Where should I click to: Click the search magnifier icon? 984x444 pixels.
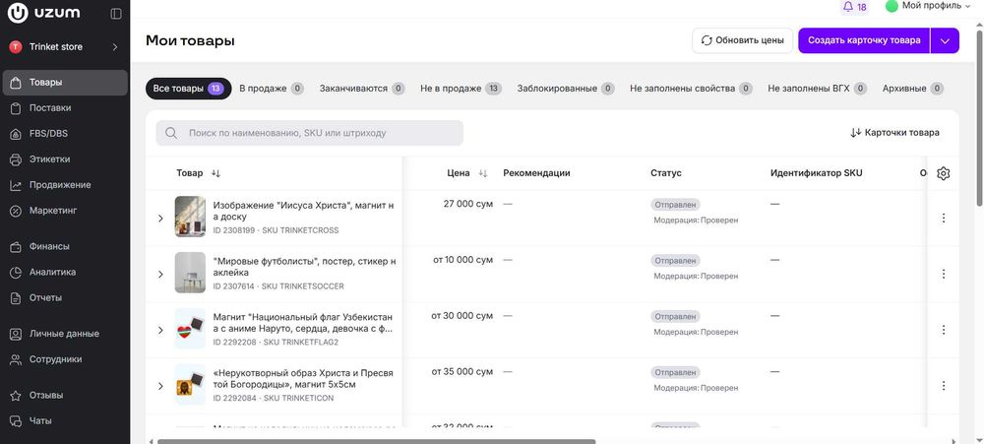pyautogui.click(x=170, y=133)
